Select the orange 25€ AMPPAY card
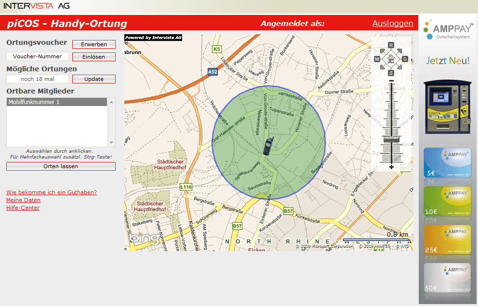The width and height of the screenshot is (478, 306). tap(448, 239)
